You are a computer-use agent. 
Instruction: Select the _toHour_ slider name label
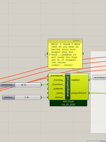(9, 97)
